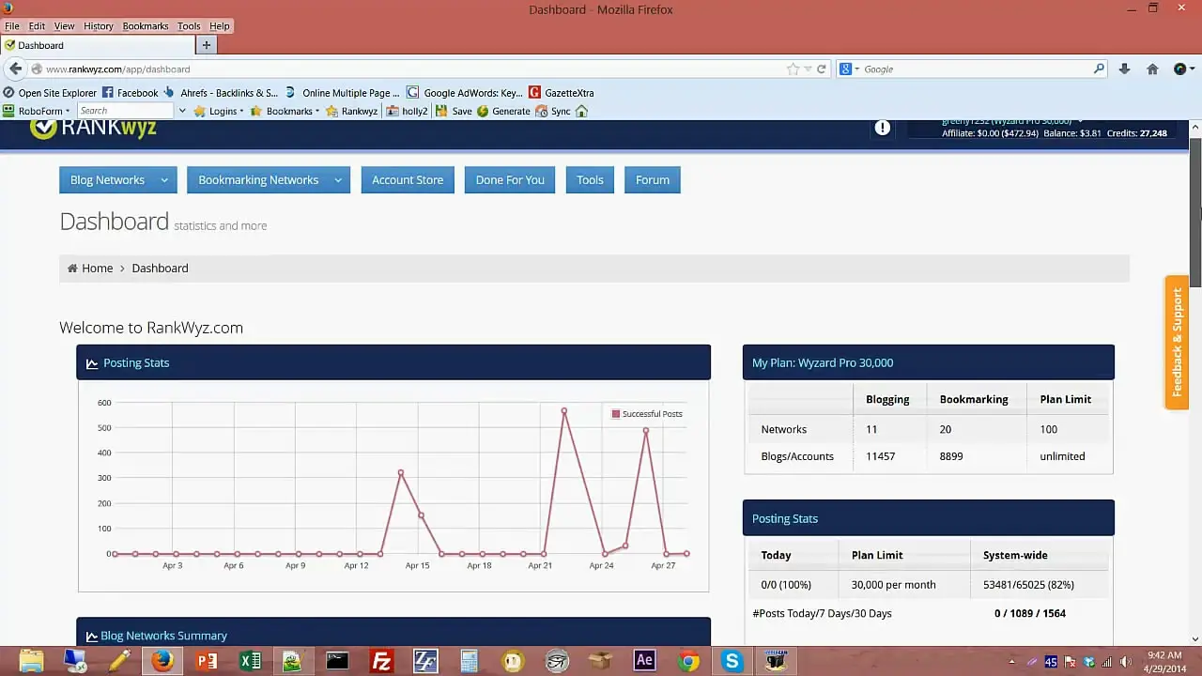The image size is (1202, 676).
Task: Launch After Effects from the taskbar
Action: [644, 661]
